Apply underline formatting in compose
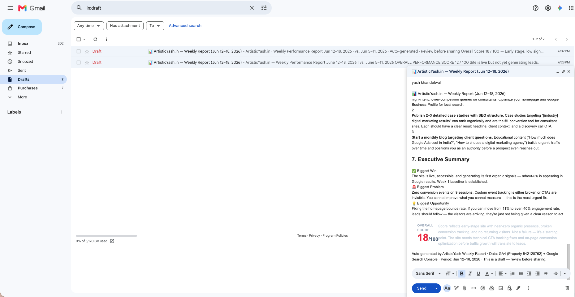Viewport: 575px width, 297px height. click(x=478, y=273)
